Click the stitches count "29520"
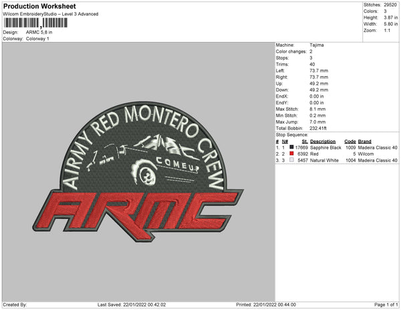Image resolution: width=401 pixels, height=310 pixels. pyautogui.click(x=390, y=5)
